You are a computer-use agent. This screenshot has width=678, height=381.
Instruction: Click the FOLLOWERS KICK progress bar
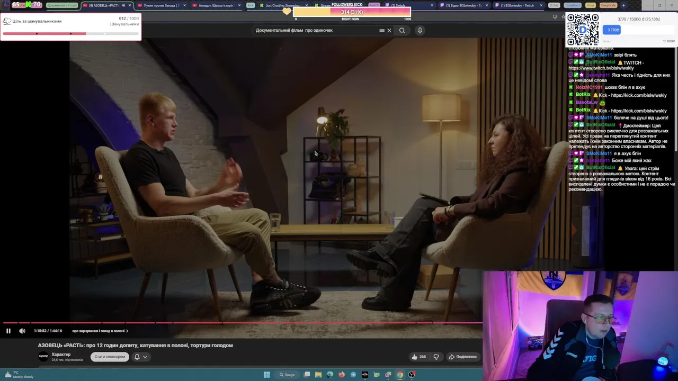click(351, 12)
